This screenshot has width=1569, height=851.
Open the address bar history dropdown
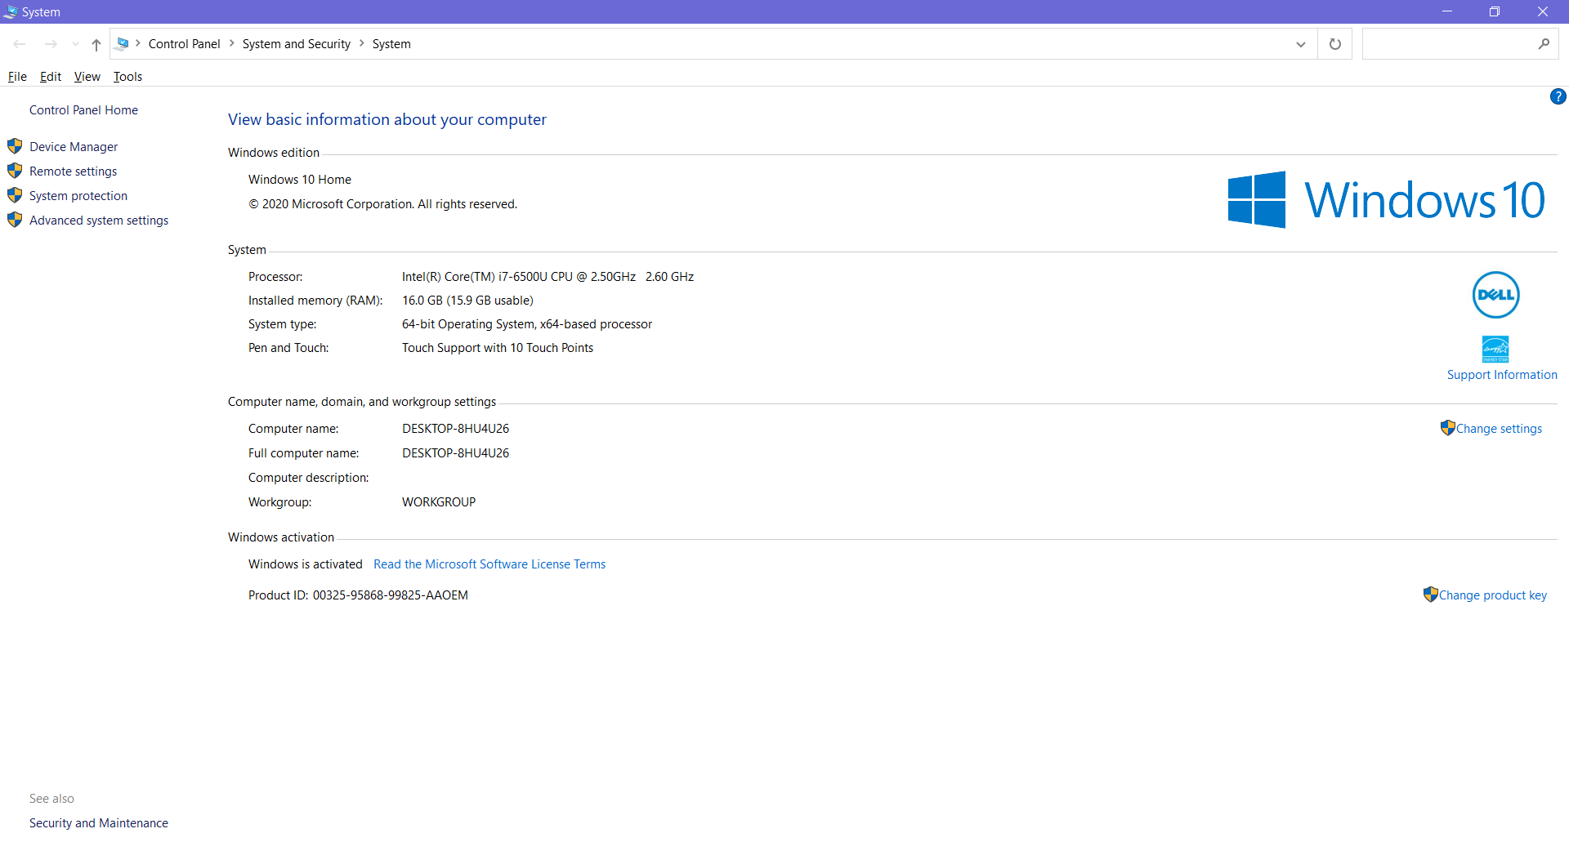coord(1301,44)
